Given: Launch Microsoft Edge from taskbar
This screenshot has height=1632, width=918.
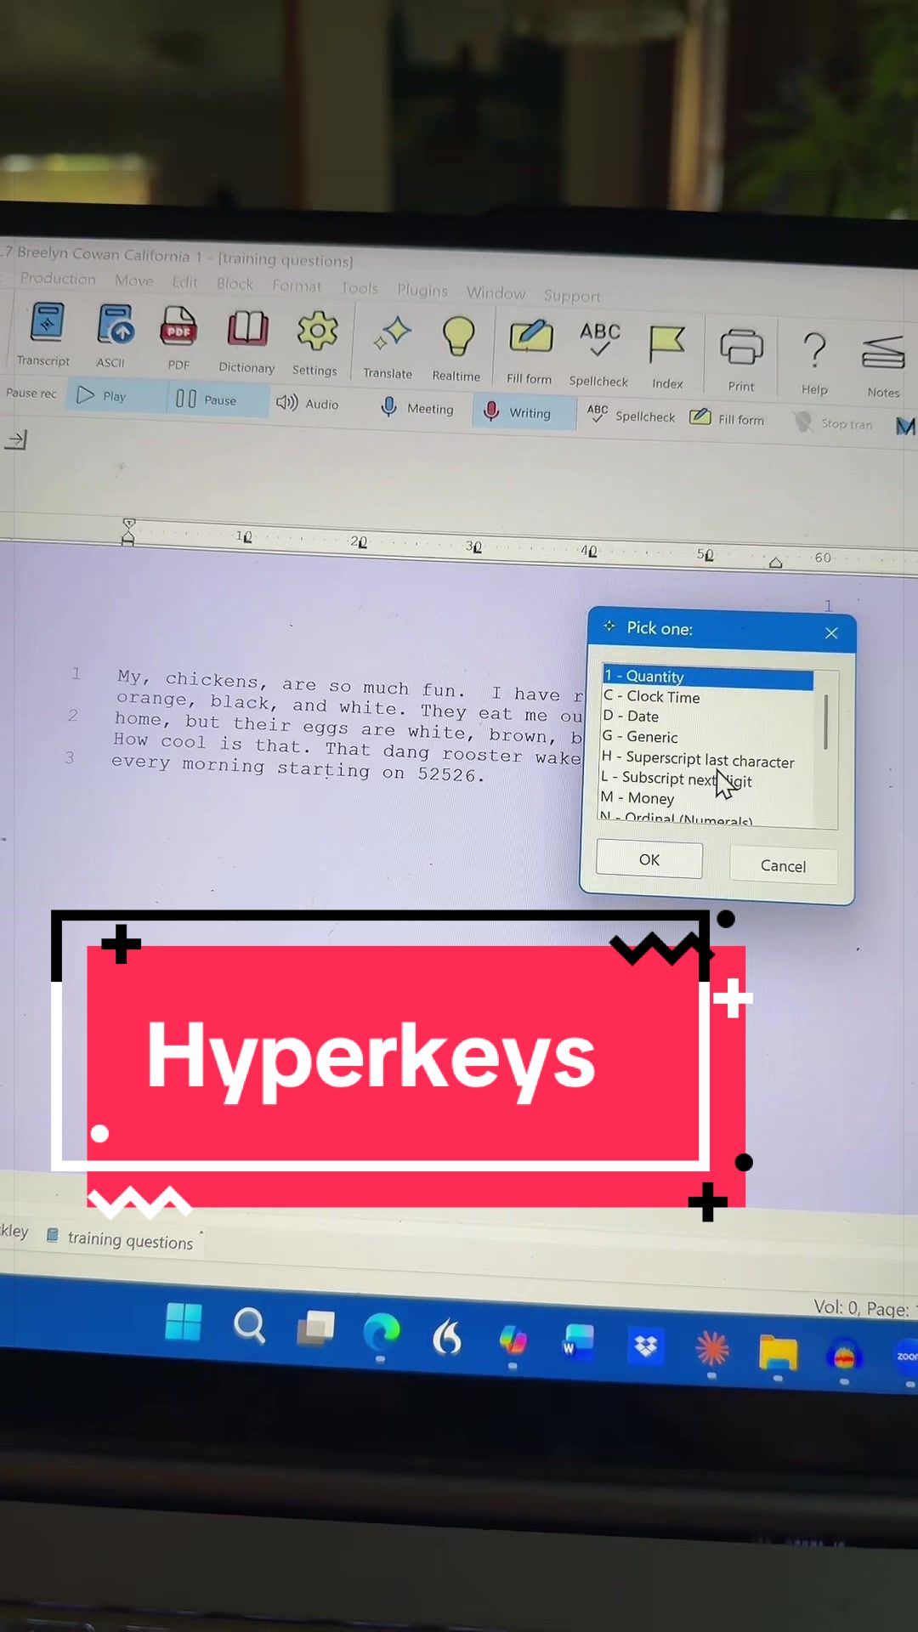Looking at the screenshot, I should tap(382, 1332).
